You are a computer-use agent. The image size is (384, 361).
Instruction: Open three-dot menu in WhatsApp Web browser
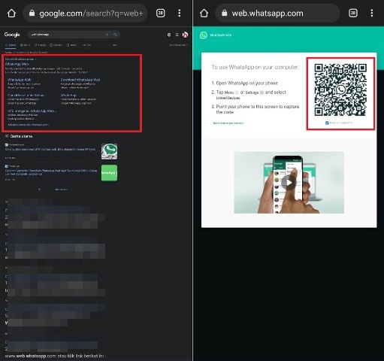tap(372, 13)
